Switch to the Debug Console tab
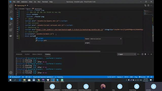This screenshot has width=162, height=91. point(37,54)
